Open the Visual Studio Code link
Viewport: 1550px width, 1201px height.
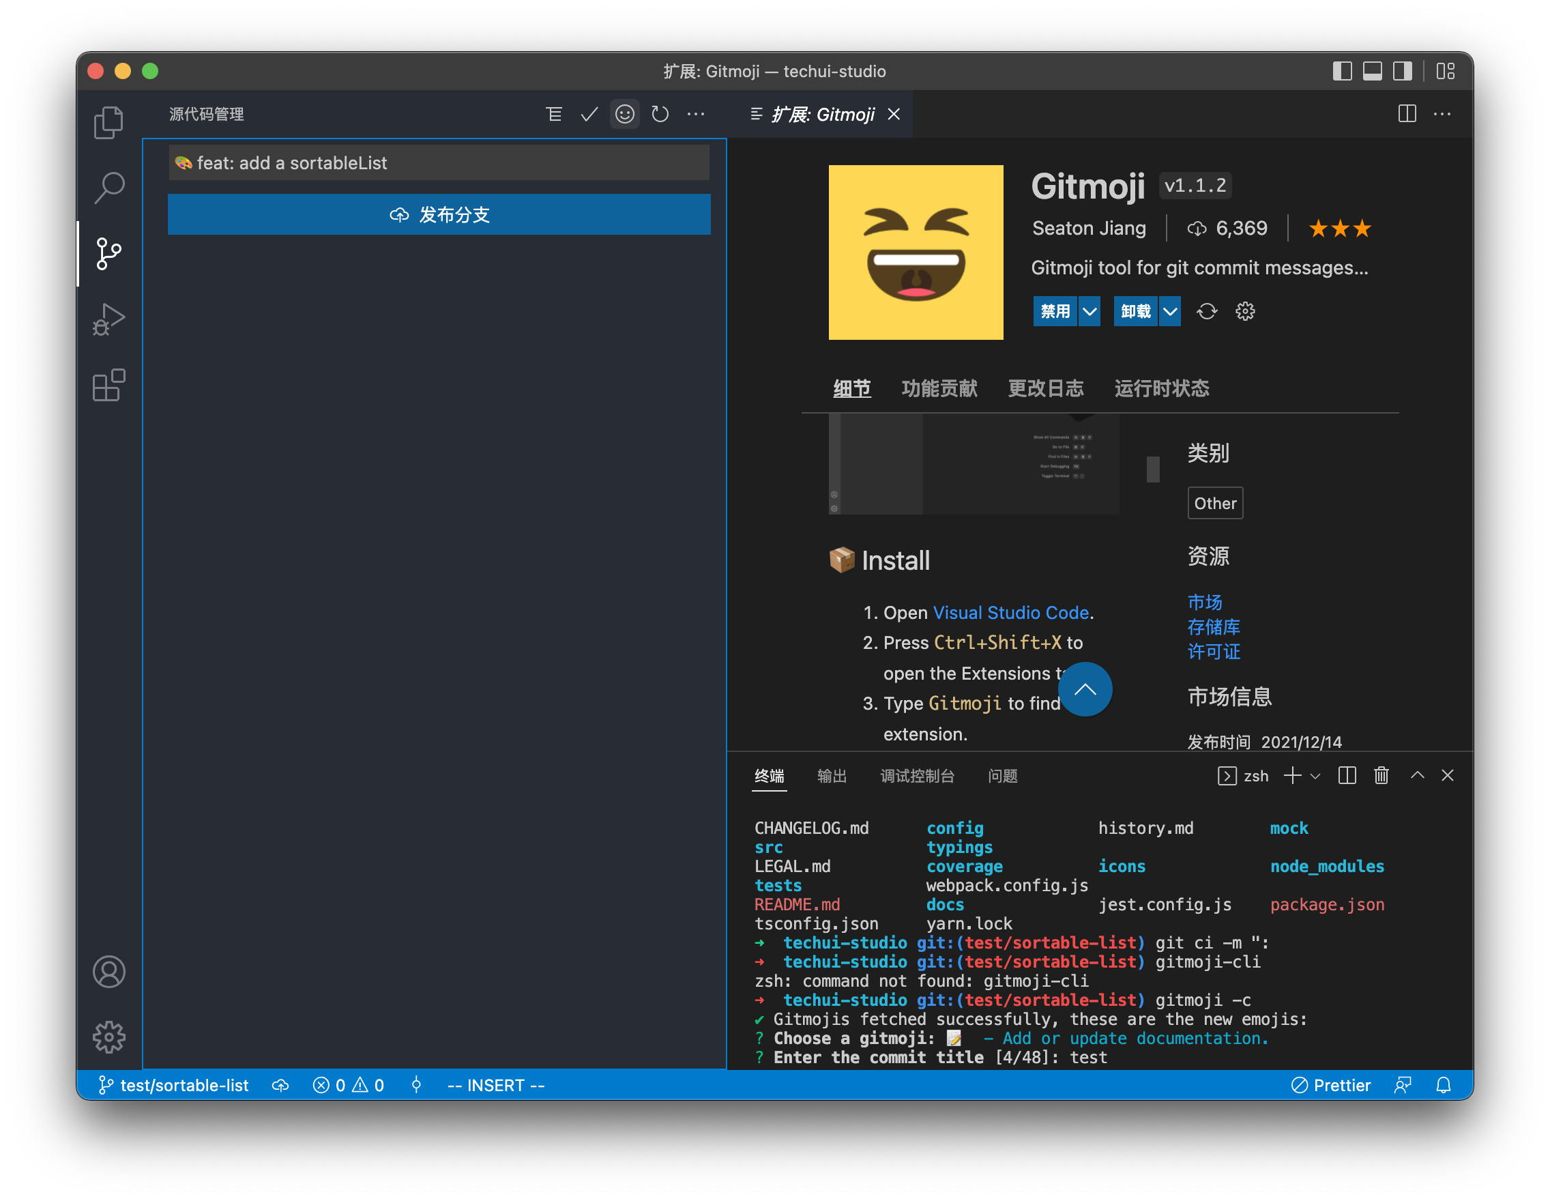point(1010,613)
